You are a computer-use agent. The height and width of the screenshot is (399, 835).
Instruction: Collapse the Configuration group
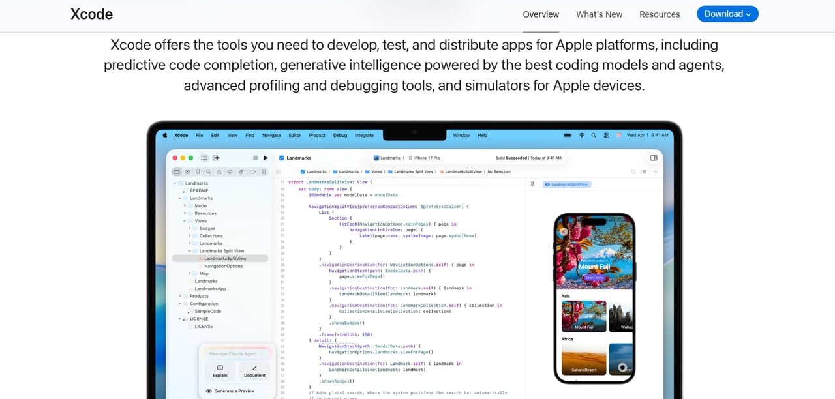click(180, 304)
